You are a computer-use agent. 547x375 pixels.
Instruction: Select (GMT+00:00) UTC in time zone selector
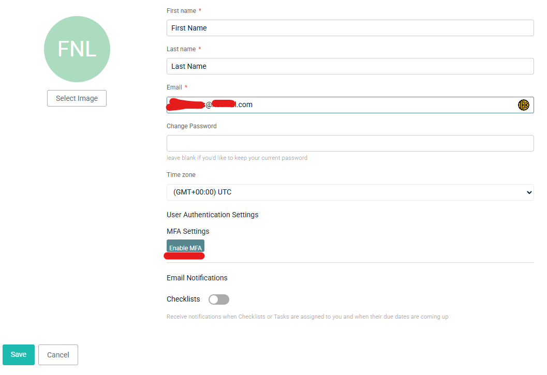point(350,192)
